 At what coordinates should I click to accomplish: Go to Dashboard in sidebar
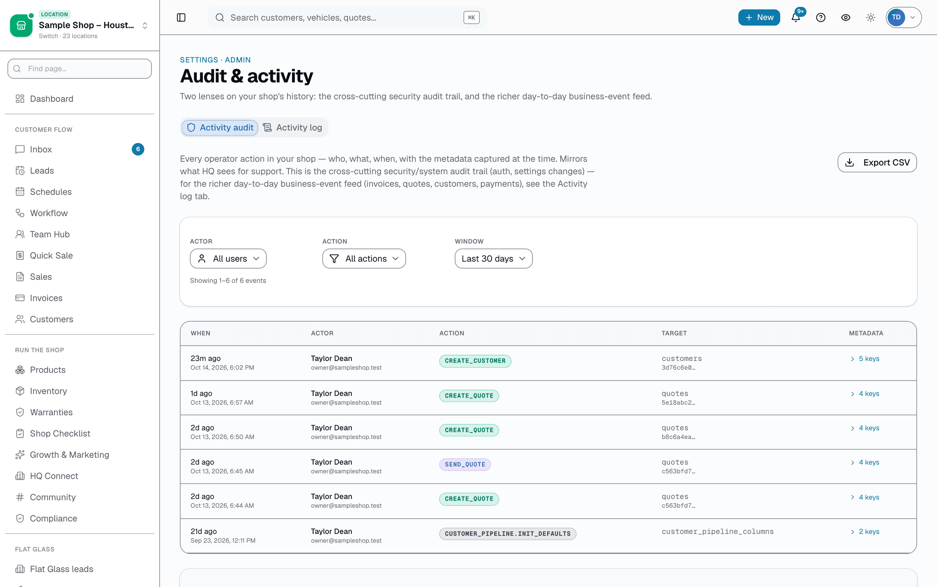pyautogui.click(x=79, y=99)
